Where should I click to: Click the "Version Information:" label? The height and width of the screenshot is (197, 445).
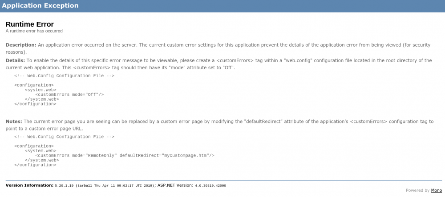pos(29,185)
